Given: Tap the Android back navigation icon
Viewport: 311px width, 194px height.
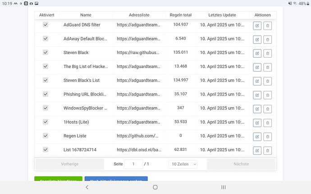Looking at the screenshot, I should (x=87, y=187).
